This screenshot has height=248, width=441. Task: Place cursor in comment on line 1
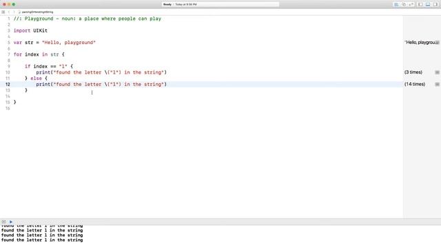click(88, 19)
